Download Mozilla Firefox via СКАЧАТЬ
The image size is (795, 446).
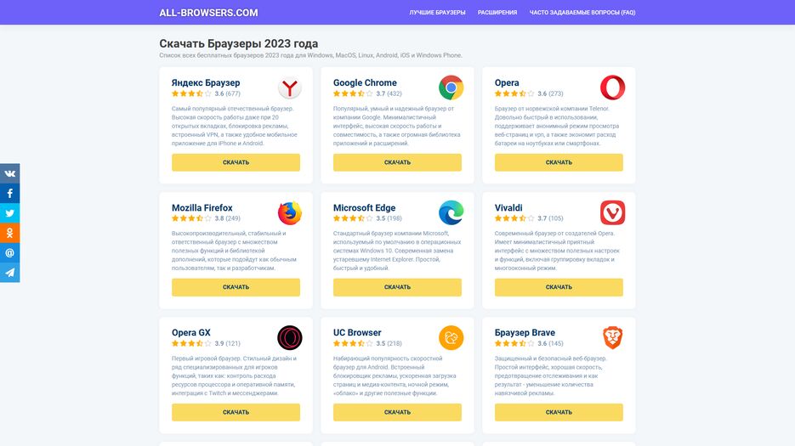(236, 287)
